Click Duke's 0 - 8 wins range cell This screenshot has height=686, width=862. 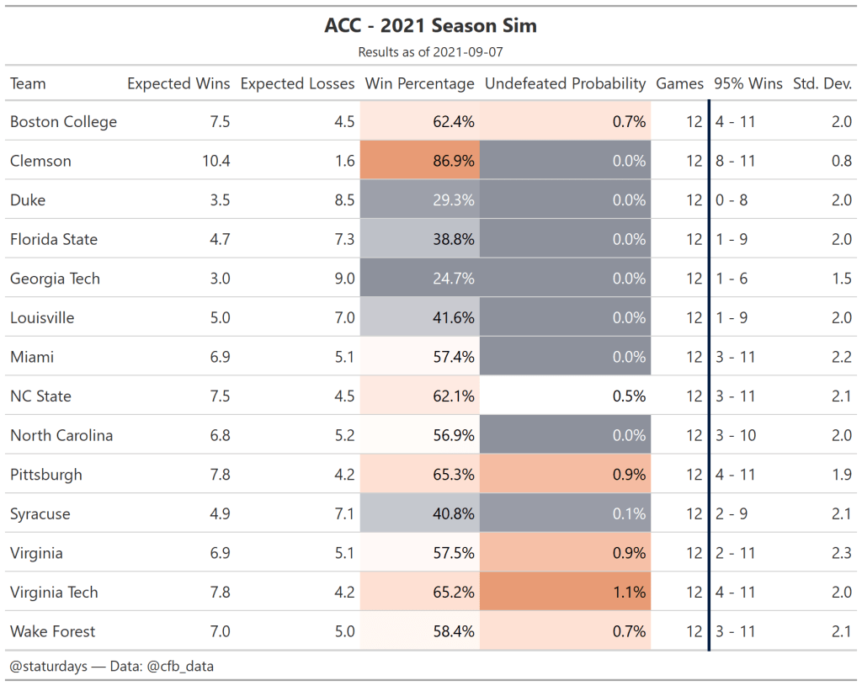point(731,199)
